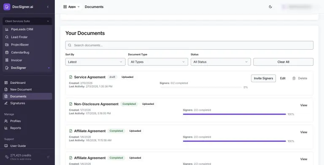Click the credits coin icon
Screen dimensions: 324x165
(x=7, y=157)
